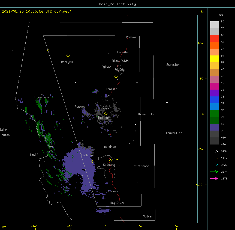Click the Lake Louise label
The image size is (235, 230).
coord(5,132)
